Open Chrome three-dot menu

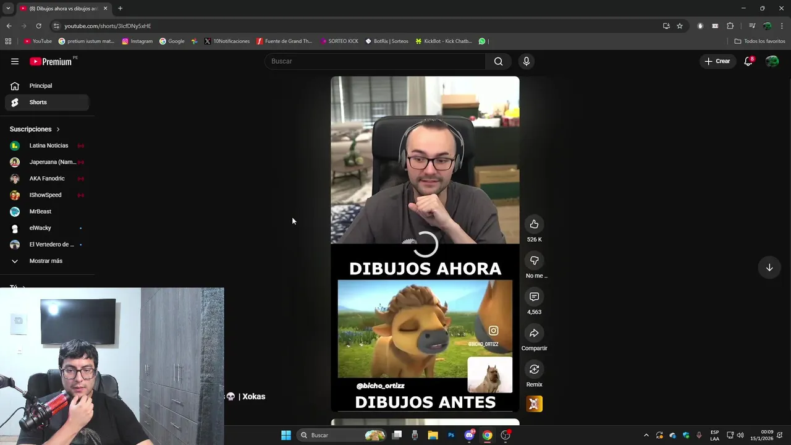[x=782, y=26]
